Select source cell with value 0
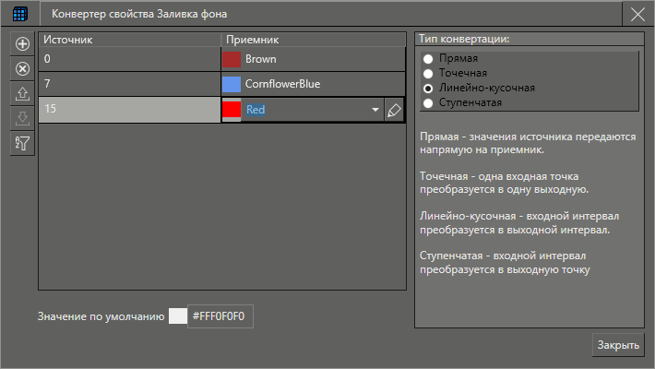The image size is (655, 369). click(x=129, y=59)
